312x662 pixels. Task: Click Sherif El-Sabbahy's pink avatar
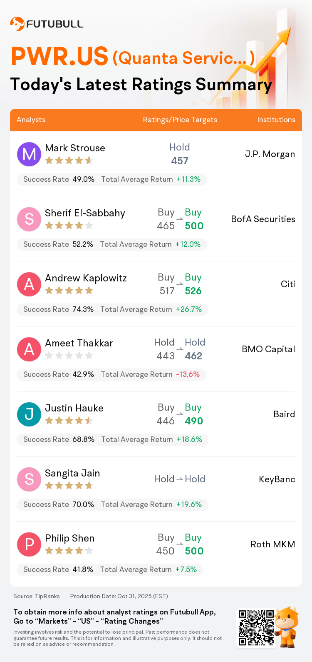click(29, 219)
